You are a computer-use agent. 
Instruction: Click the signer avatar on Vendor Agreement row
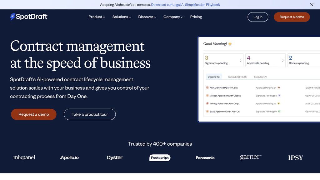point(279,96)
